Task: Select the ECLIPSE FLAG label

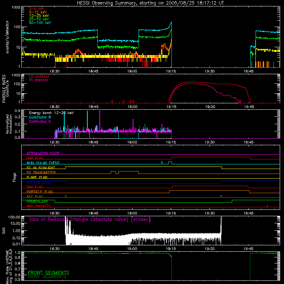Action: pyautogui.click(x=39, y=182)
